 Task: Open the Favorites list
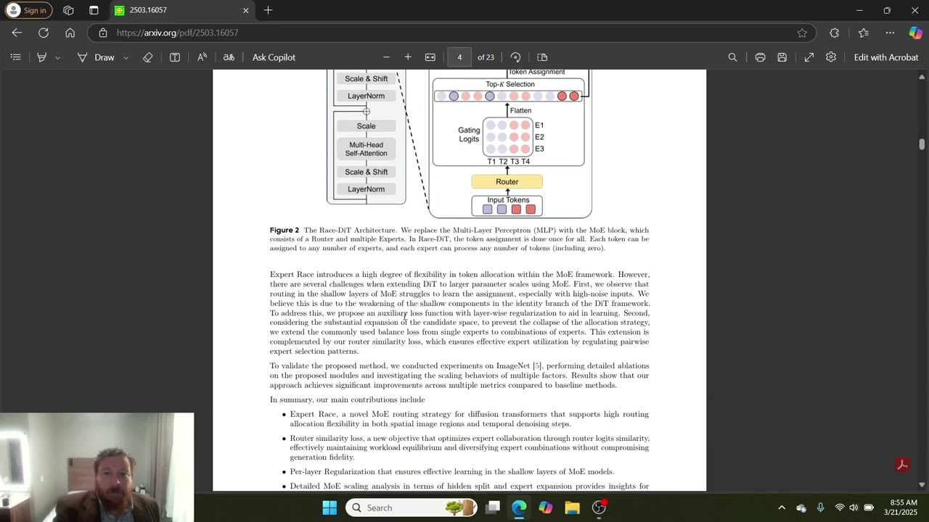point(863,33)
